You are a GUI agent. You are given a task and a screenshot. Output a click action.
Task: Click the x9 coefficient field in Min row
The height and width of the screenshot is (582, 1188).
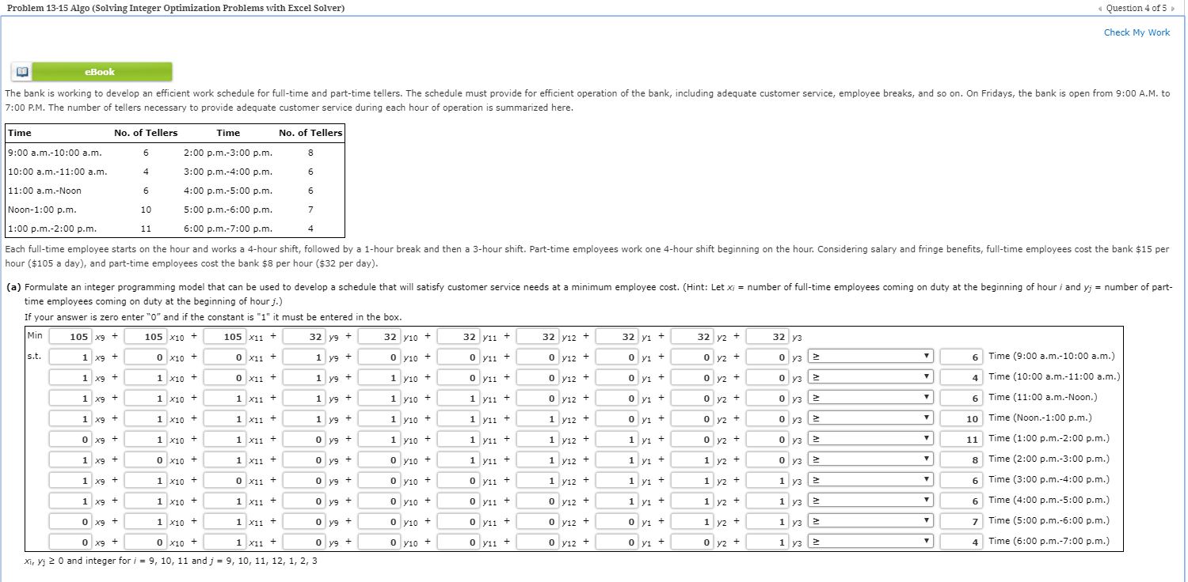70,337
